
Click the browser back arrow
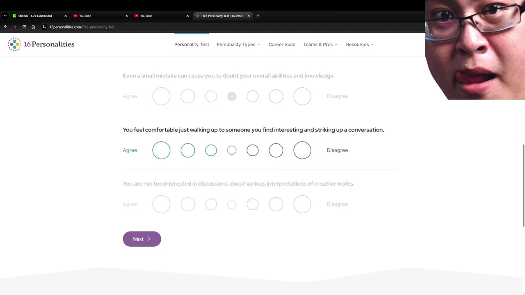(x=6, y=27)
